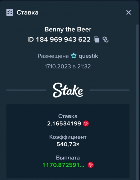Click the dialog's vertical scrollbar
Viewport: 140px width, 180px height.
click(x=137, y=102)
